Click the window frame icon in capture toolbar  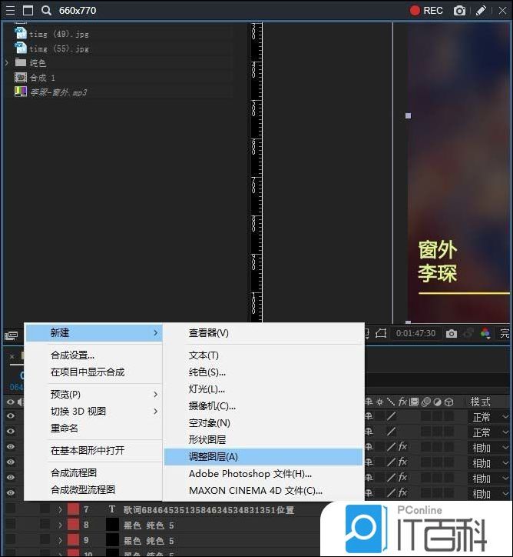(x=28, y=11)
